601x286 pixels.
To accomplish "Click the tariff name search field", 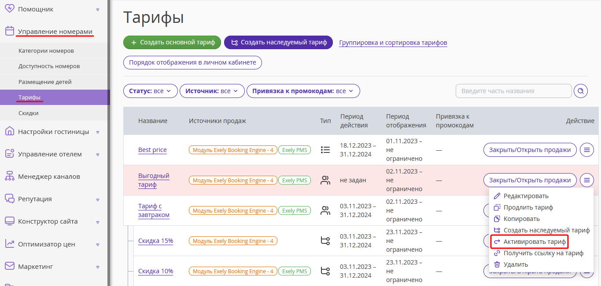I will pyautogui.click(x=513, y=91).
